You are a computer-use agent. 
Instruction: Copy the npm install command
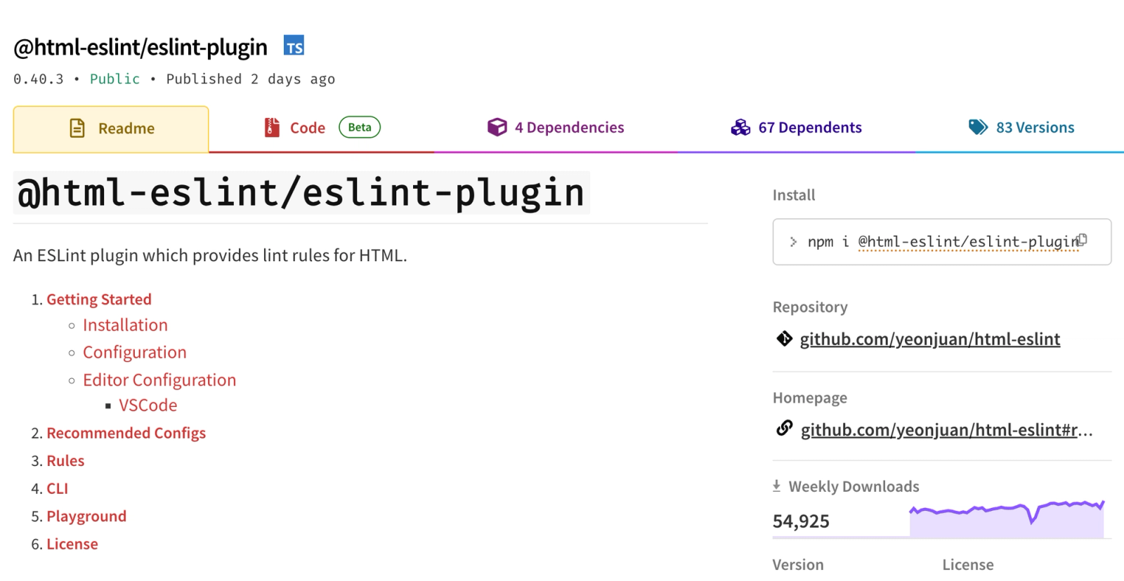point(1083,240)
